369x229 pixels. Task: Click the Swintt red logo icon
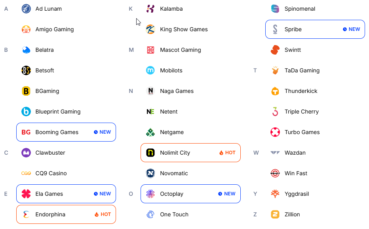[x=275, y=50]
